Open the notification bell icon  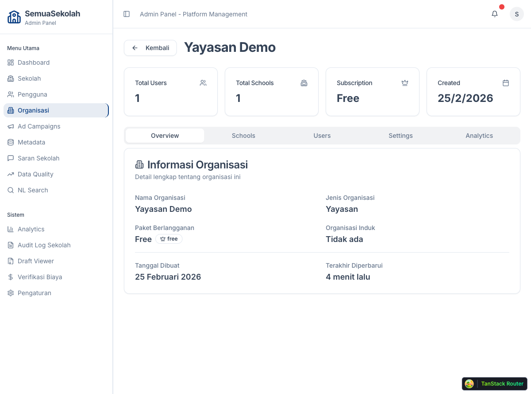[x=494, y=14]
